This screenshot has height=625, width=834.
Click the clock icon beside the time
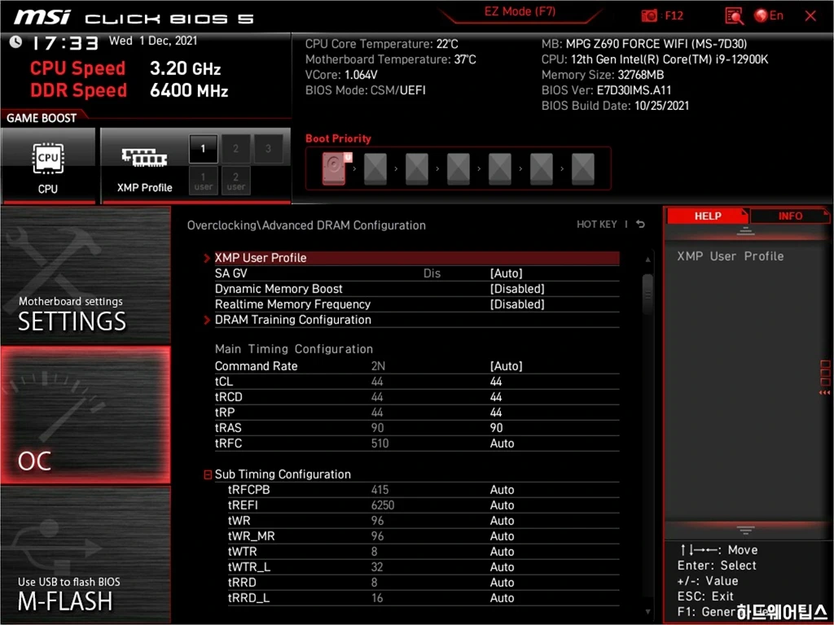coord(15,42)
